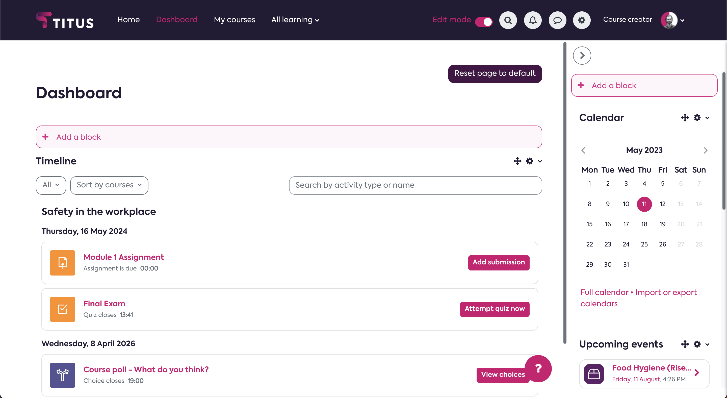Navigate to the Home menu item
This screenshot has width=727, height=398.
(128, 20)
